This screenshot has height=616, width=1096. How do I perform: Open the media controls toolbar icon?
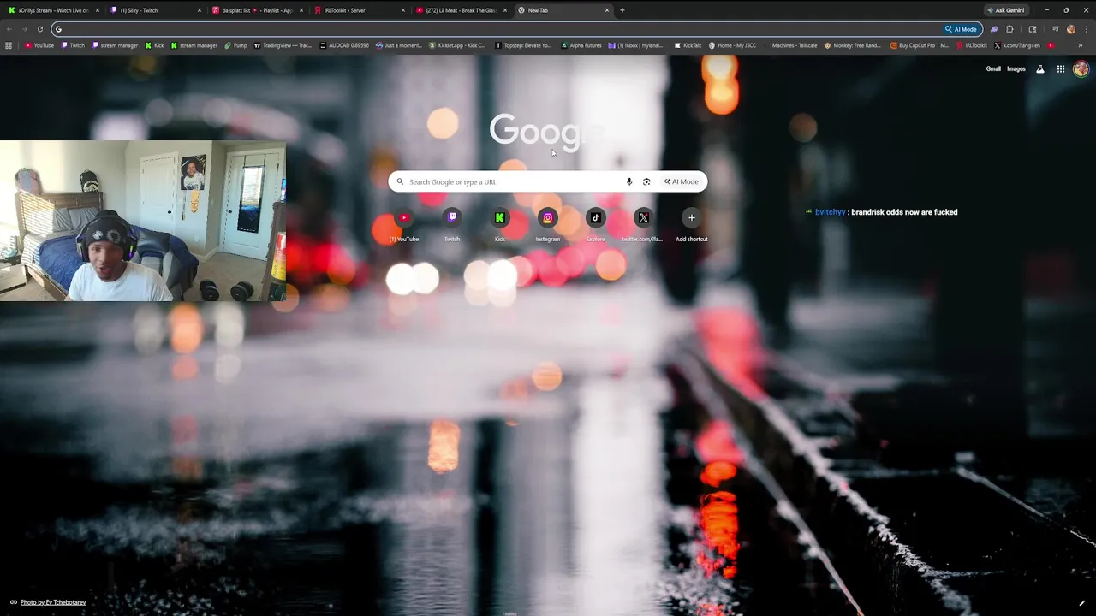tap(1056, 29)
